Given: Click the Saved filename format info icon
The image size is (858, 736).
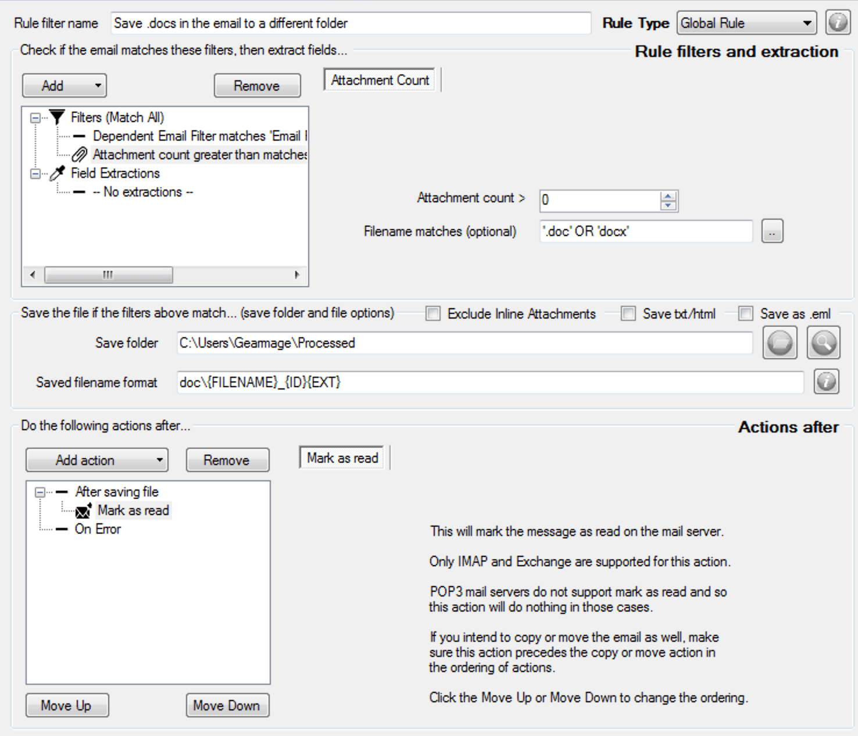Looking at the screenshot, I should tap(826, 382).
